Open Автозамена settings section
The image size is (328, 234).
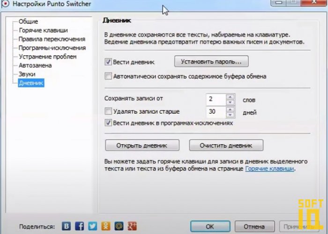[x=35, y=66]
